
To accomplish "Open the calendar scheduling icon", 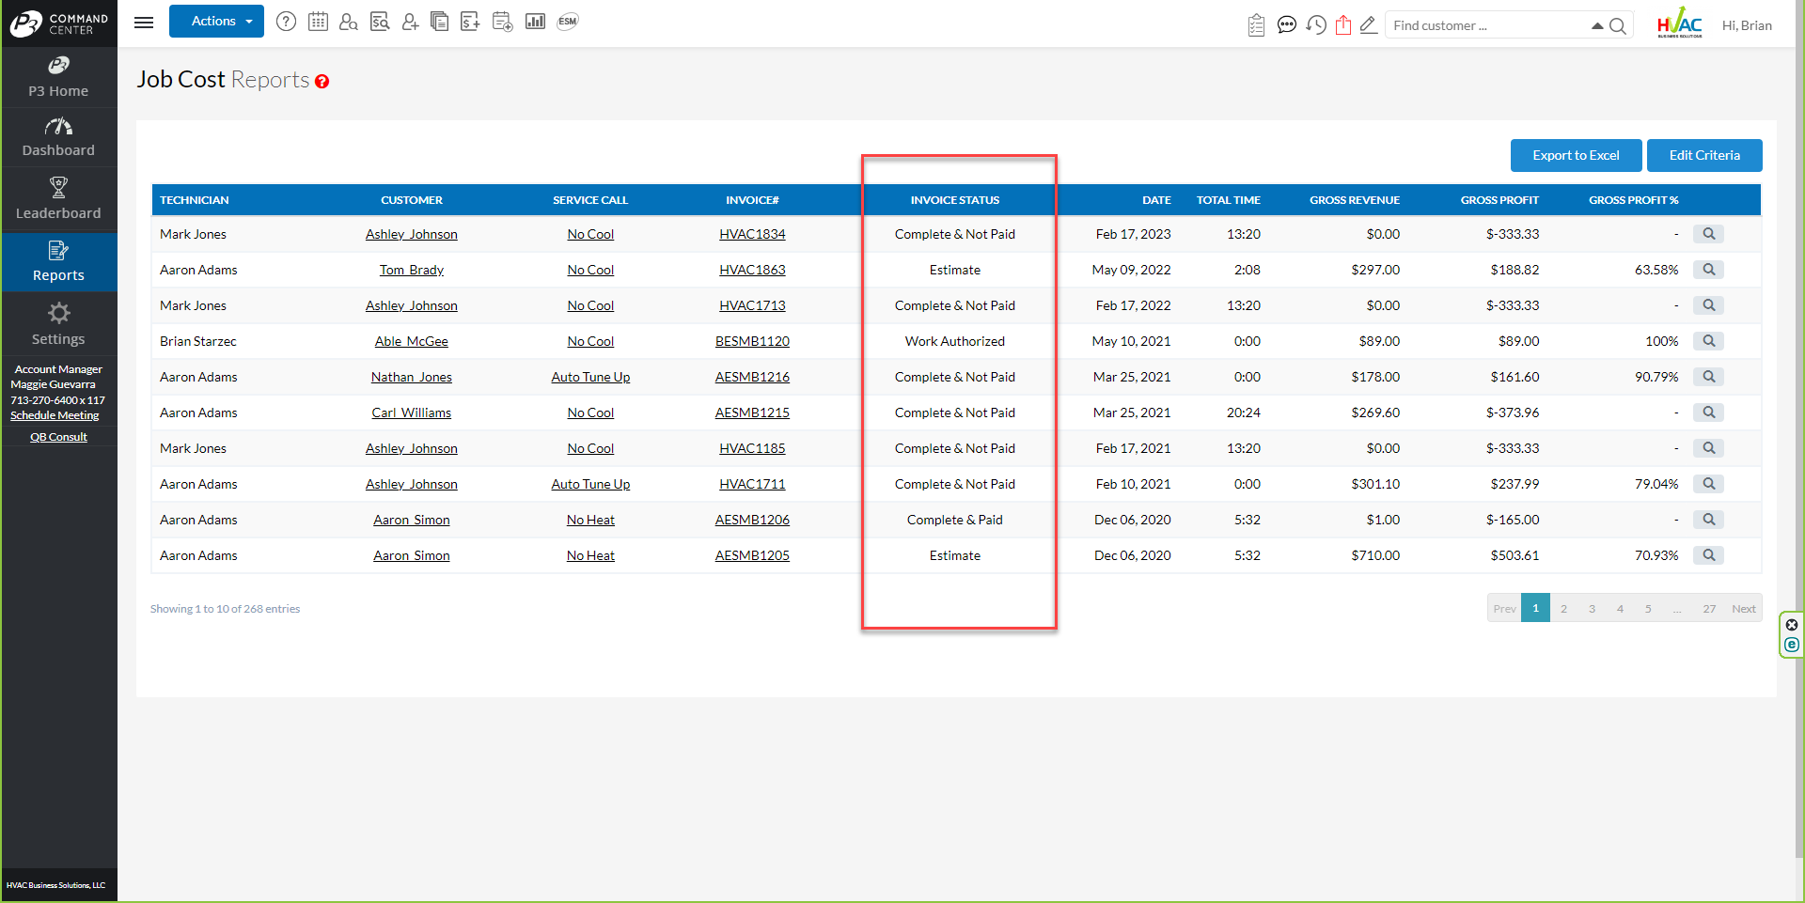I will coord(319,21).
